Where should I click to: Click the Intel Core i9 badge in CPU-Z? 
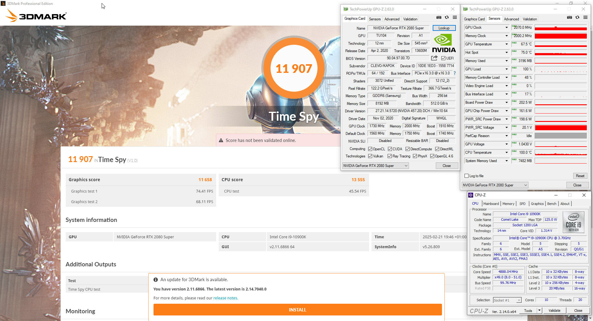point(574,222)
